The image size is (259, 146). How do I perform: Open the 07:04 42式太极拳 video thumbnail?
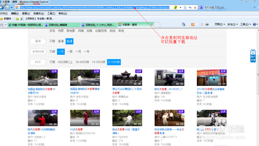tap(85, 118)
